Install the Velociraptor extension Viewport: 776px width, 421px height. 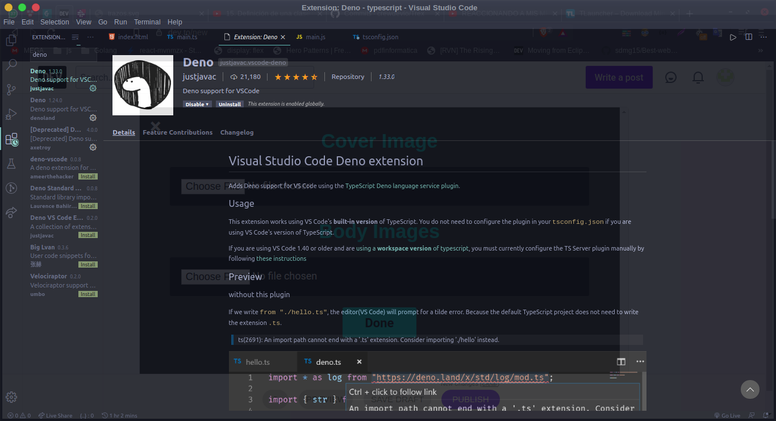coord(88,294)
